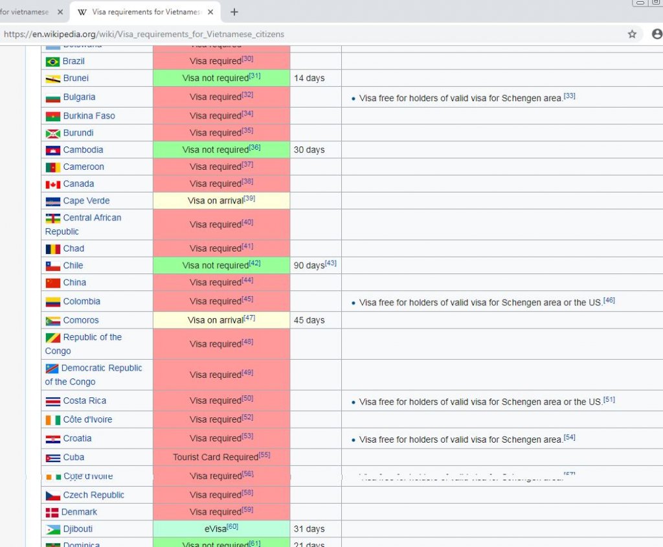
Task: Select the '45 days' cell for Comoros
Action: pyautogui.click(x=315, y=320)
